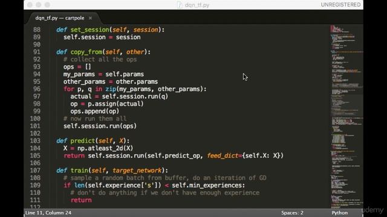Open Spaces: 2 indentation menu
Viewport: 387px width, 217px height.
pos(292,213)
